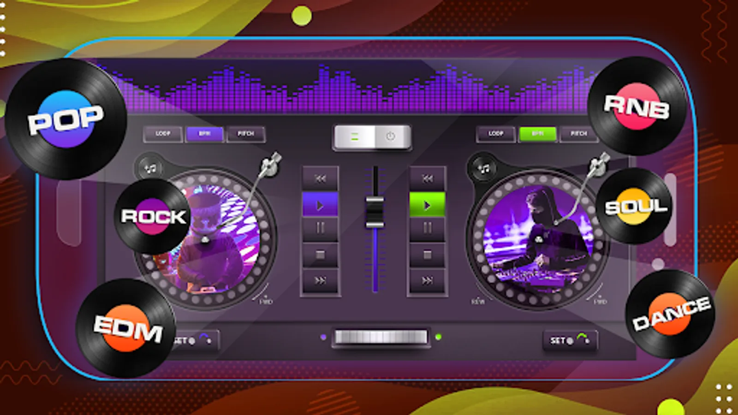Viewport: 738px width, 415px height.
Task: Pause the left deck
Action: click(320, 228)
